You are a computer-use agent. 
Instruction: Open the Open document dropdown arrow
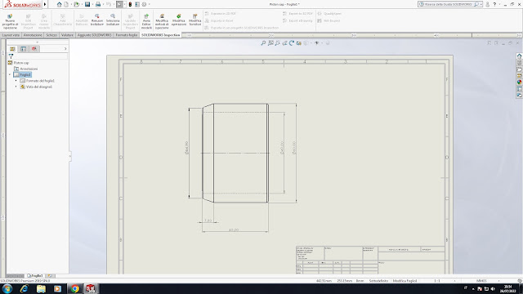pos(81,4)
